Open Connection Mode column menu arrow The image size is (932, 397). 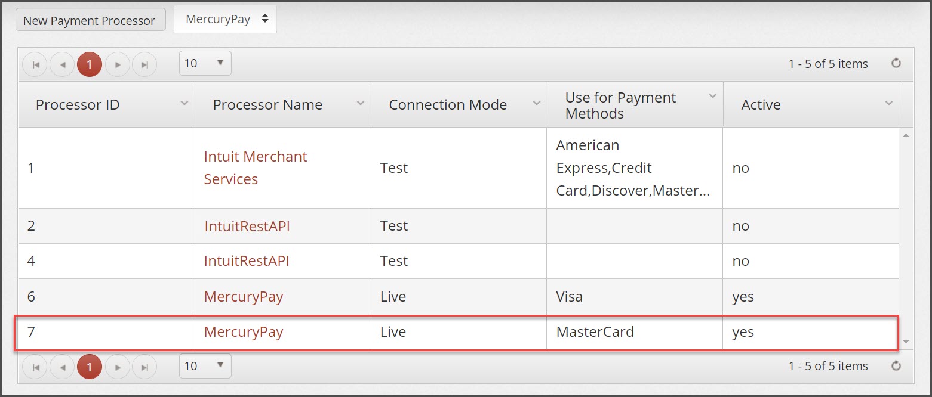[536, 104]
